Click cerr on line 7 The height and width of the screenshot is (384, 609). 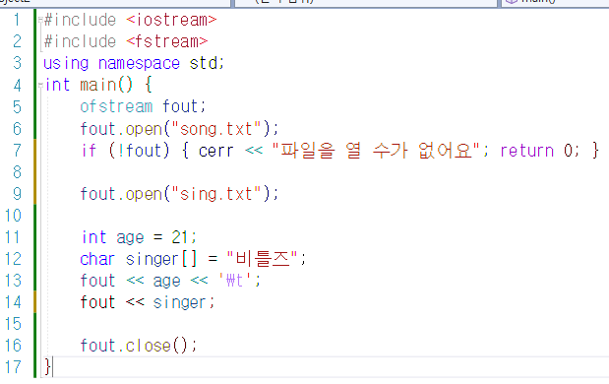coord(215,151)
